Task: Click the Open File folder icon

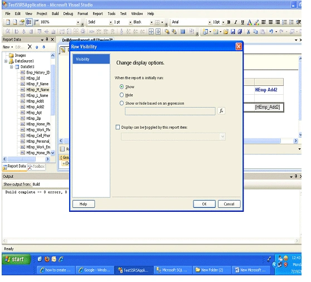Action: click(226, 32)
